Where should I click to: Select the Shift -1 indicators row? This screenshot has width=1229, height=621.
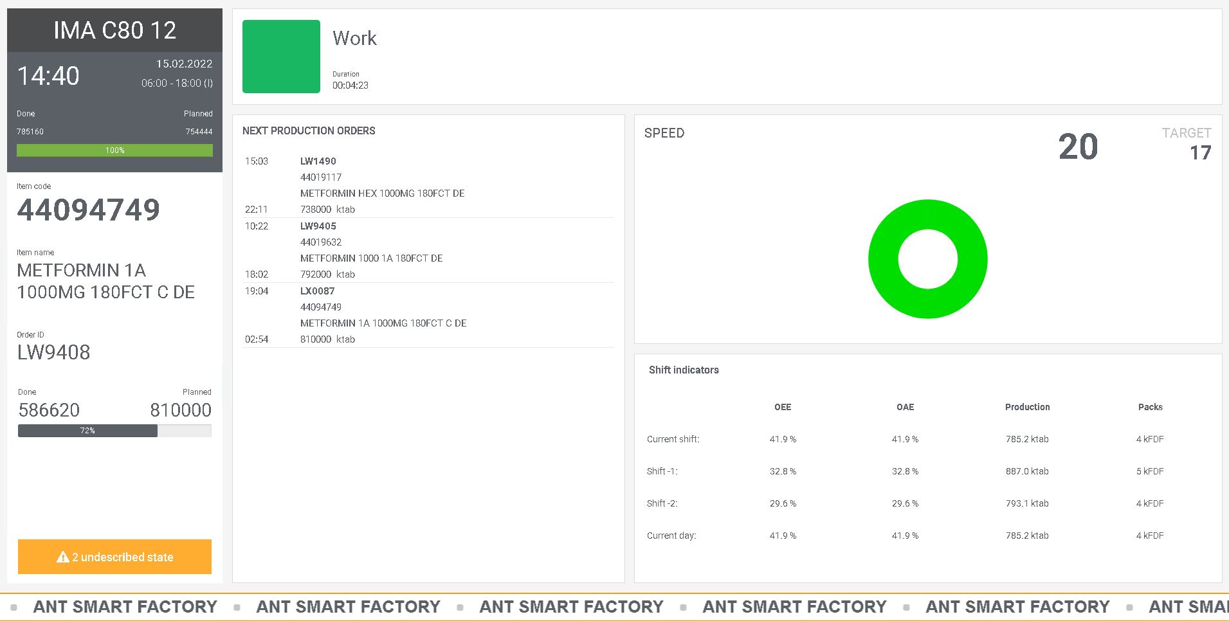pyautogui.click(x=927, y=471)
